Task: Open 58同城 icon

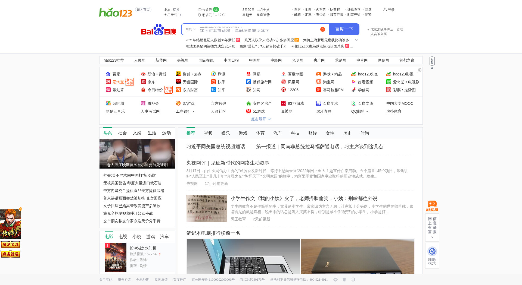Action: [108, 103]
